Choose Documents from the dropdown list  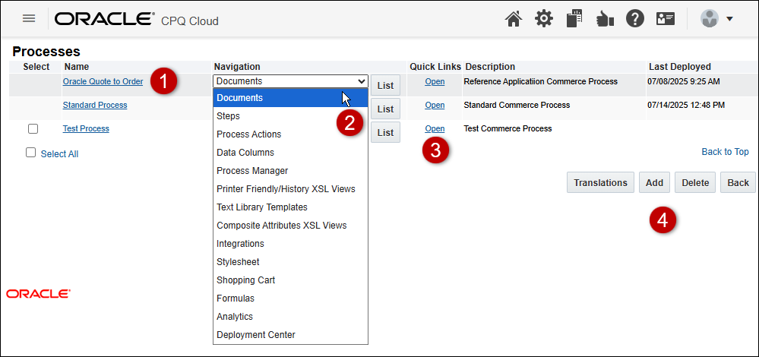290,98
